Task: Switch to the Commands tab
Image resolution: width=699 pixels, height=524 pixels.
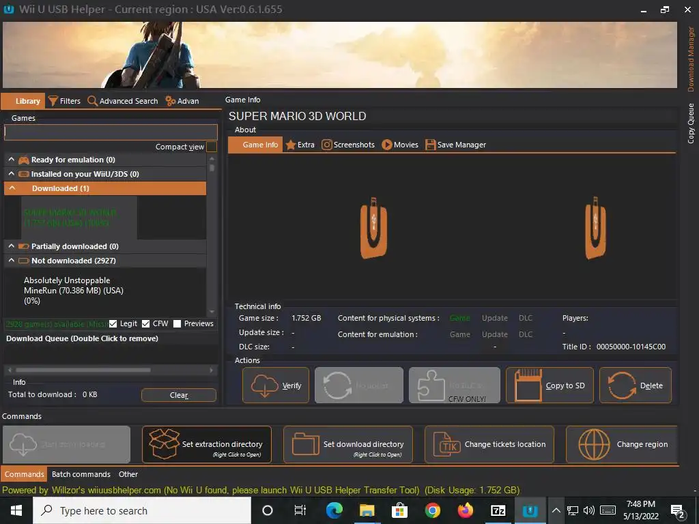Action: click(x=24, y=474)
